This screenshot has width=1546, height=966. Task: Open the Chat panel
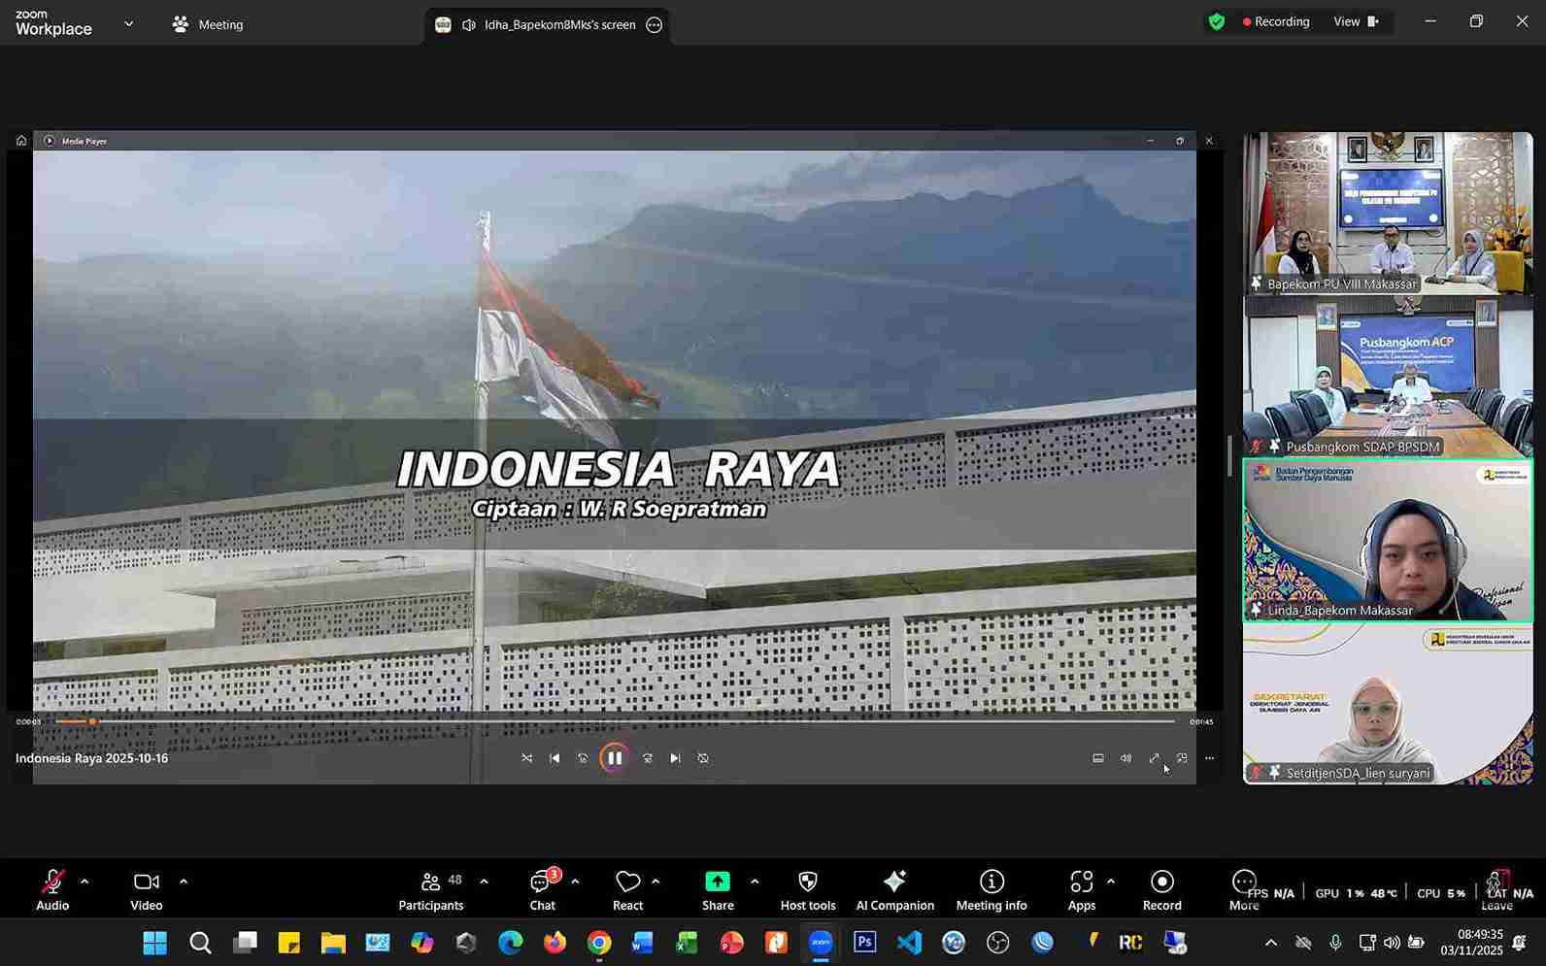(542, 890)
